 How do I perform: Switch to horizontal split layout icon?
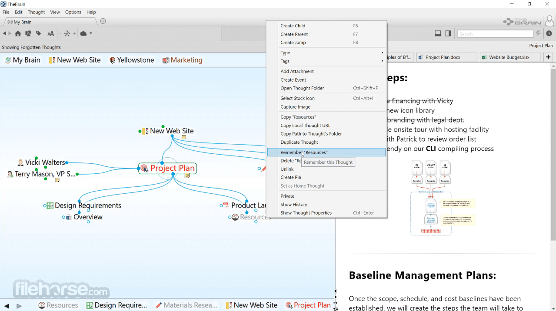(x=438, y=33)
